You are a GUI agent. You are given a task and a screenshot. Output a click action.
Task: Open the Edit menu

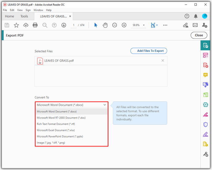click(x=12, y=10)
